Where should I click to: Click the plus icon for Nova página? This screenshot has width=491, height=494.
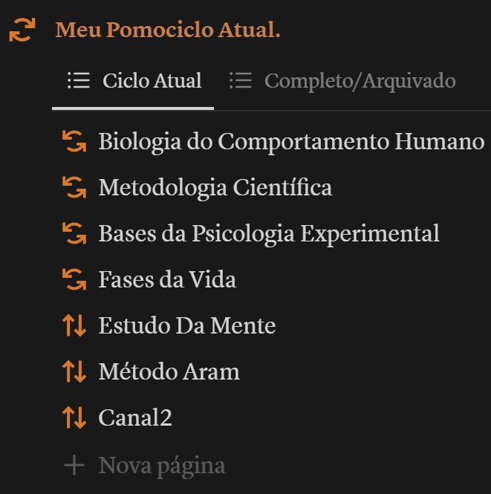click(74, 465)
